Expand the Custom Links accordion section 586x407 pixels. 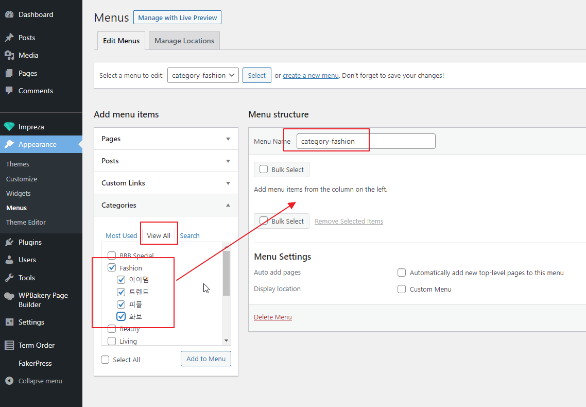[x=166, y=183]
